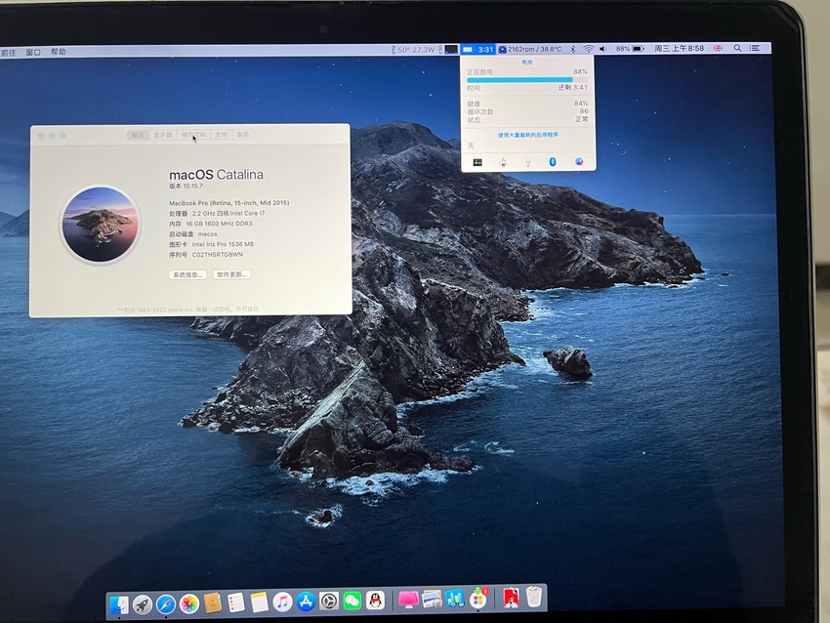Open Finder from the Dock
Screen dimensions: 830x623
(118, 605)
